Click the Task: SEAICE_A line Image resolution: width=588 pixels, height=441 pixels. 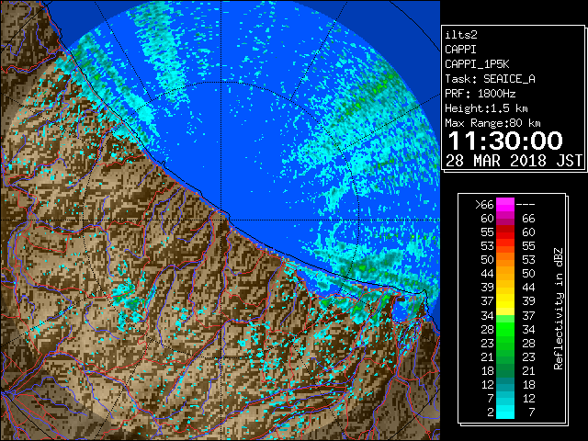point(490,79)
